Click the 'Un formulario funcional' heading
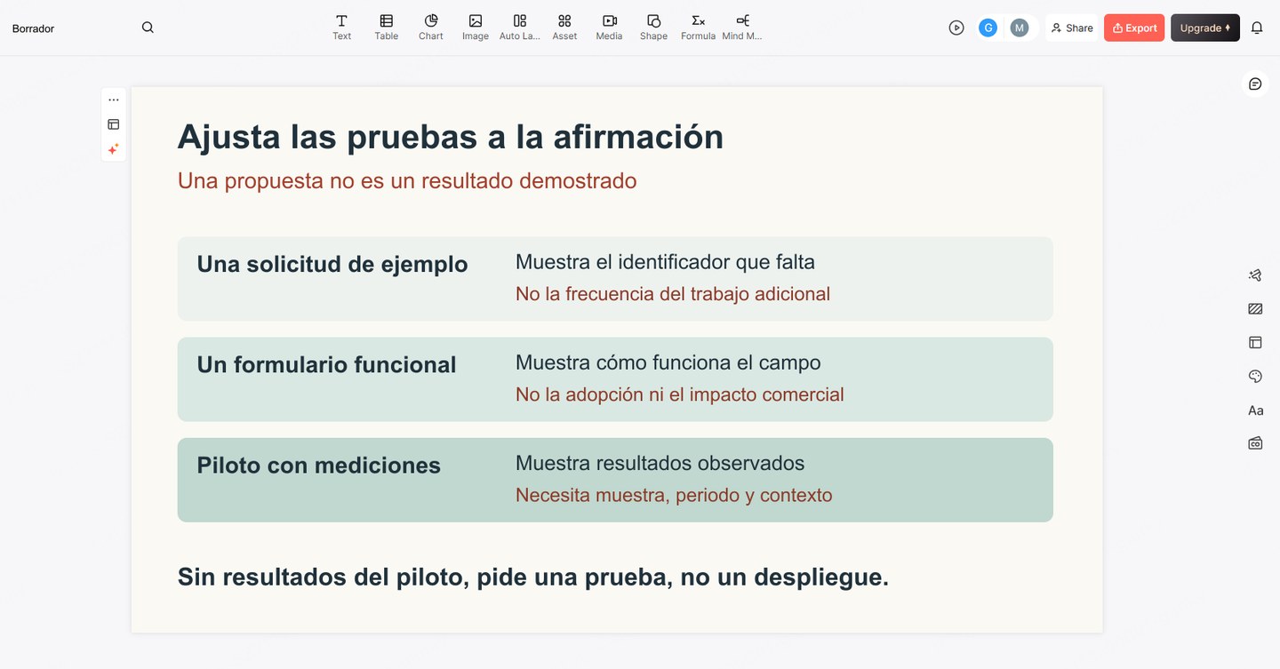Viewport: 1280px width, 669px height. 326,364
